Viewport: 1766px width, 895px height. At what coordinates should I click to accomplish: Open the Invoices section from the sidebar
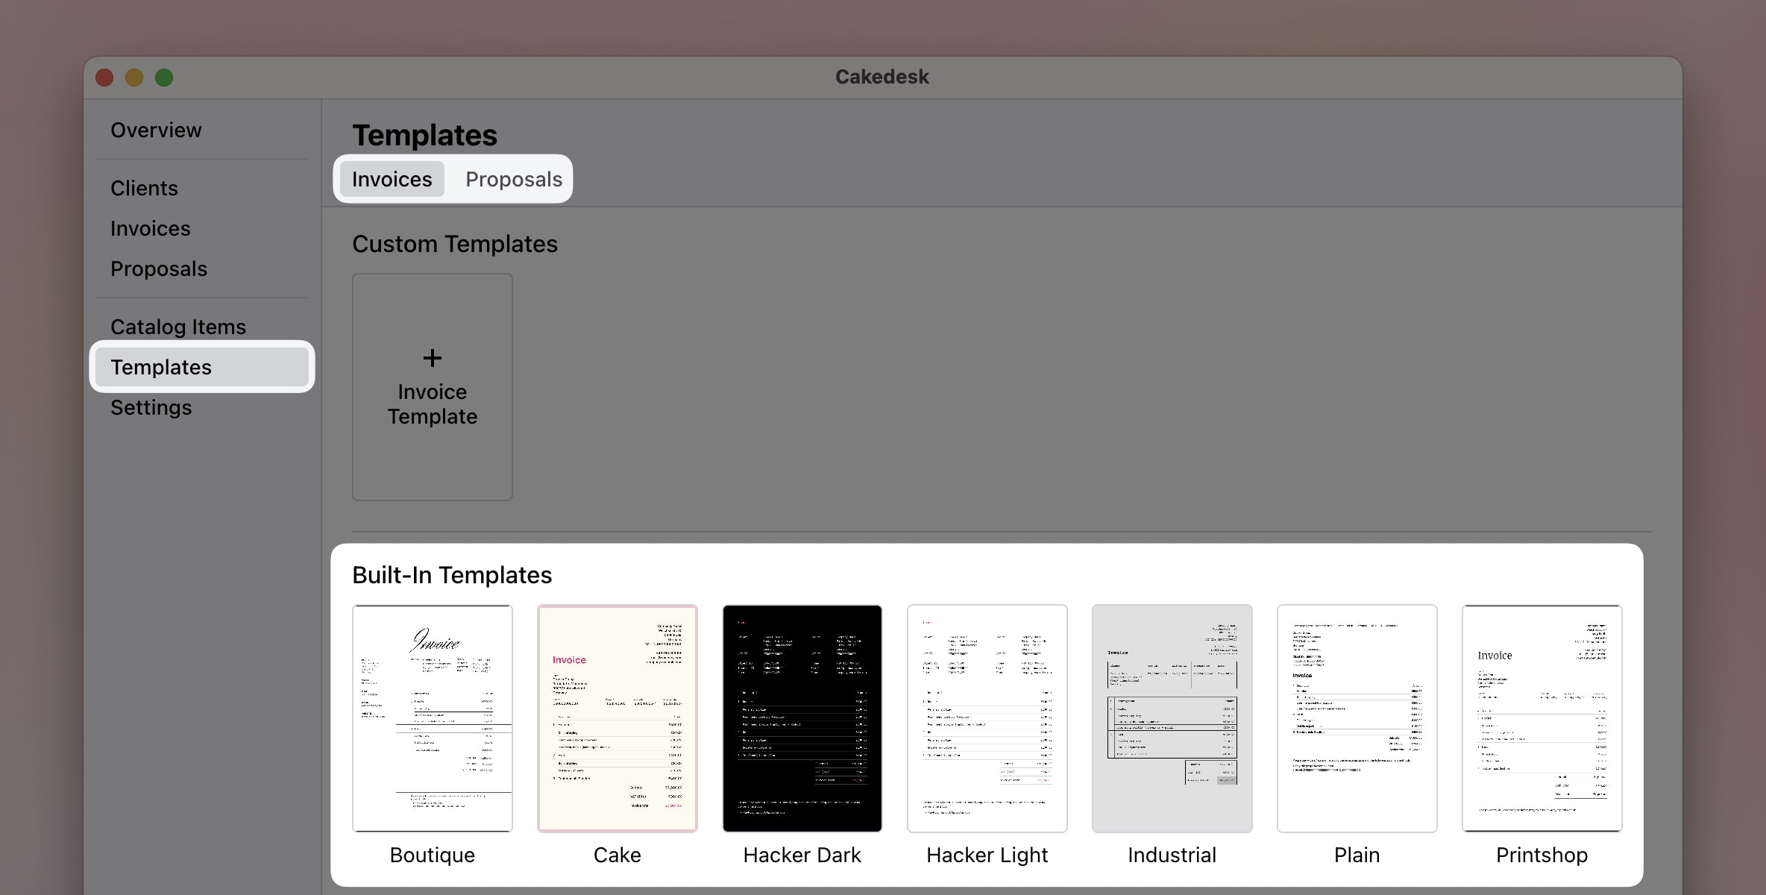coord(150,228)
